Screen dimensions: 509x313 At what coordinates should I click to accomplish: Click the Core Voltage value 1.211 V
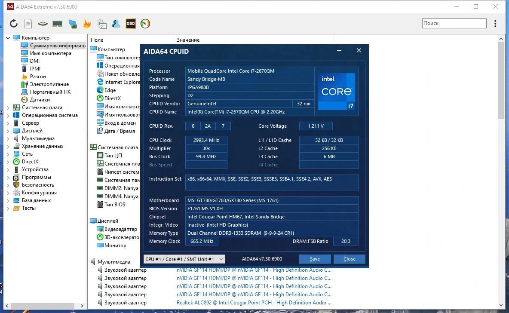316,126
